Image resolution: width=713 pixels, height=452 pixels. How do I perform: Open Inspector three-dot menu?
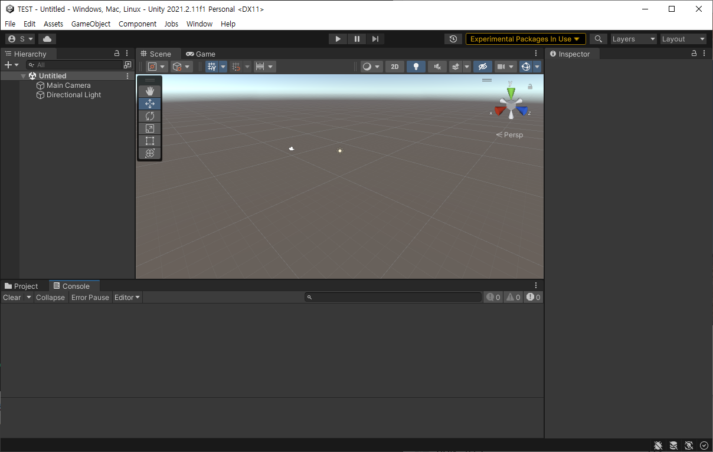[705, 54]
